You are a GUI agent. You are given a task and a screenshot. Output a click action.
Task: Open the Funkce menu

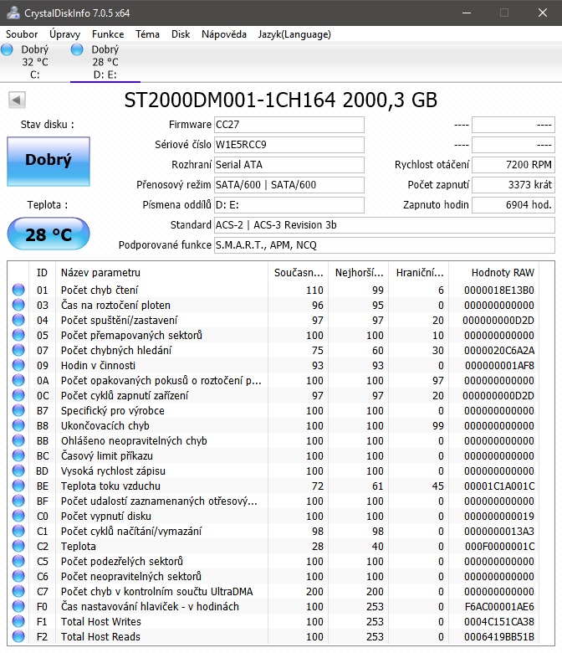[x=108, y=34]
